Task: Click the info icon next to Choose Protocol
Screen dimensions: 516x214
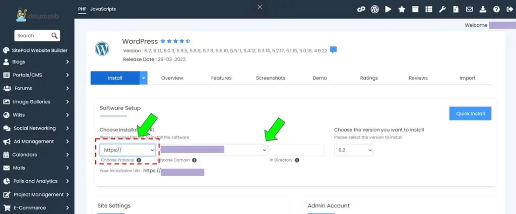Action: [x=139, y=160]
